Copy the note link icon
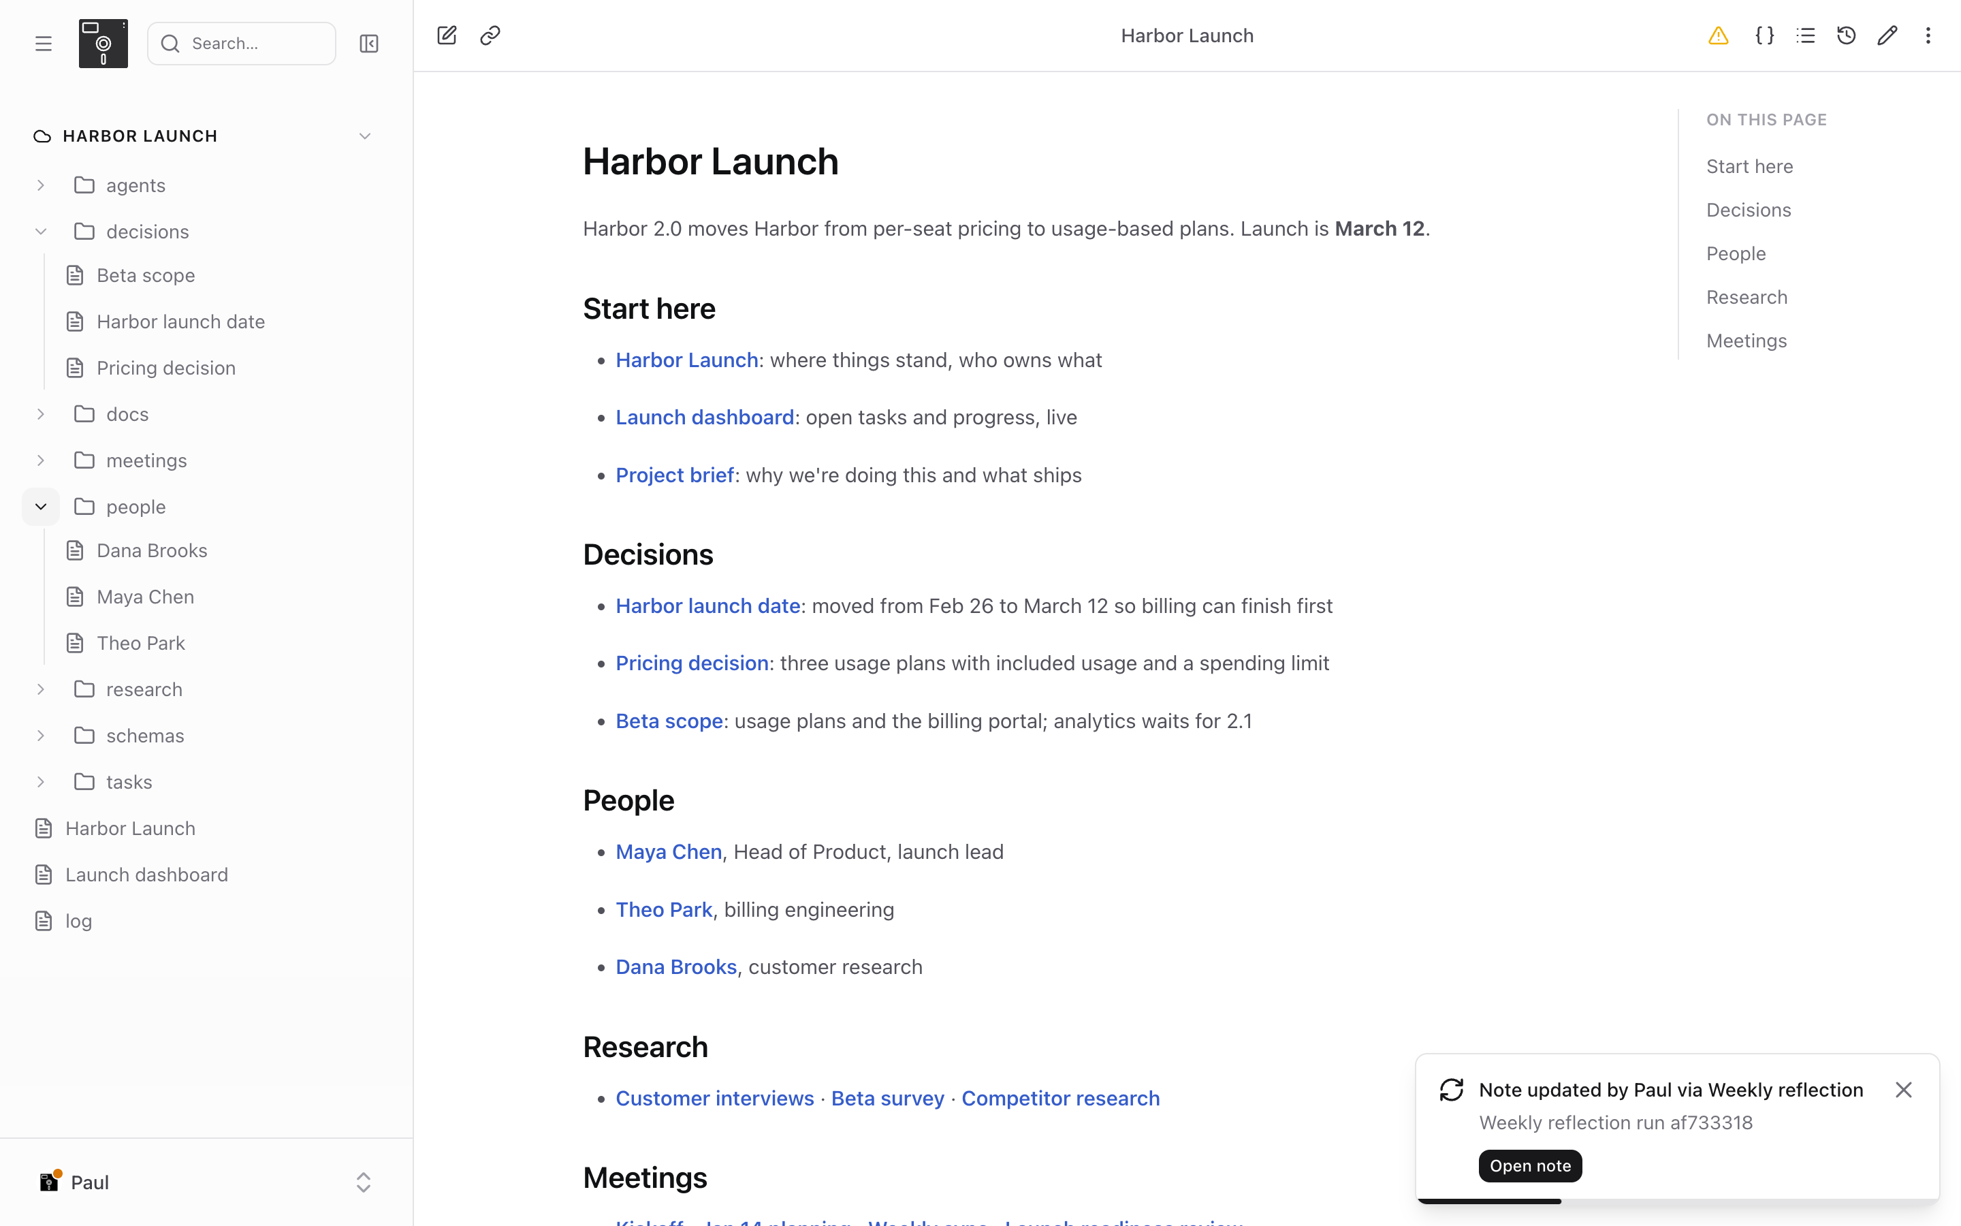Viewport: 1961px width, 1226px height. (x=490, y=35)
